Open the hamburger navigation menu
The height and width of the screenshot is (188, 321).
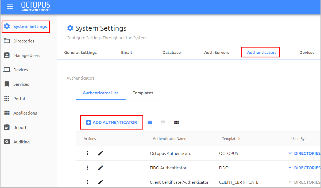pos(10,7)
